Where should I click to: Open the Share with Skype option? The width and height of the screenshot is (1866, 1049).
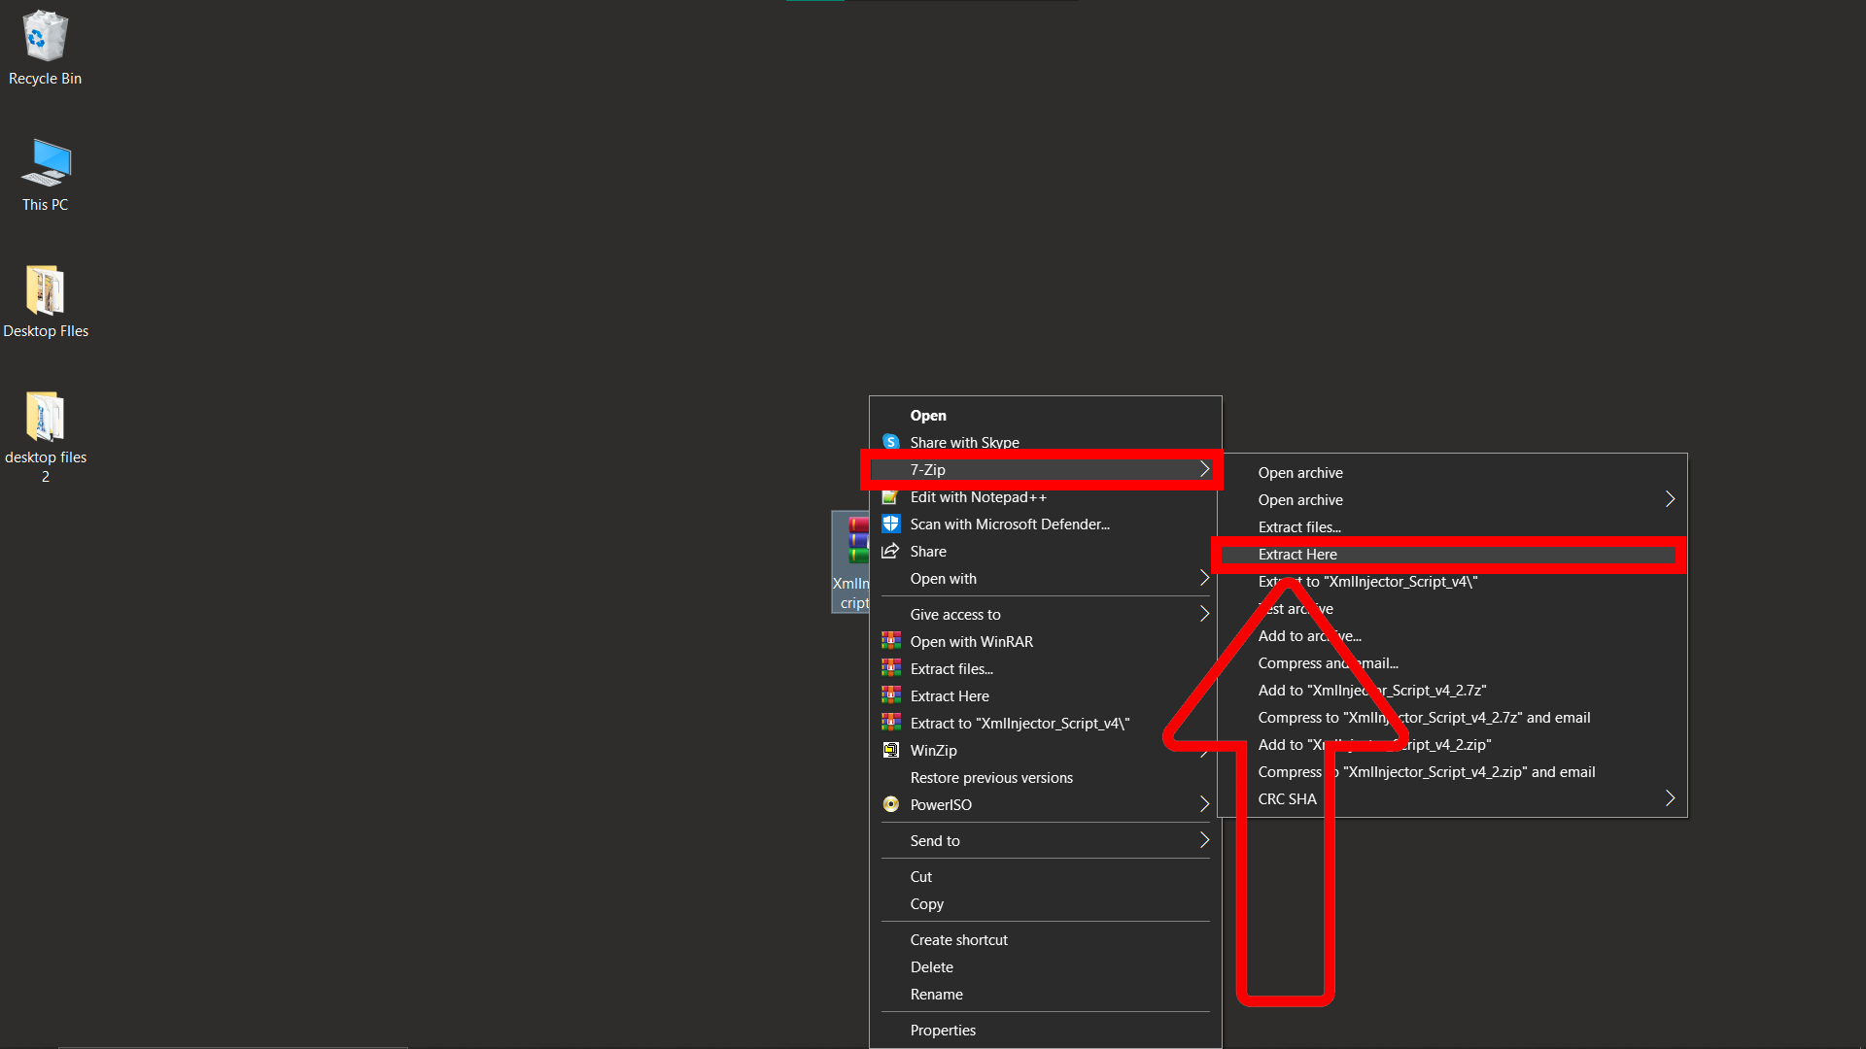[965, 442]
